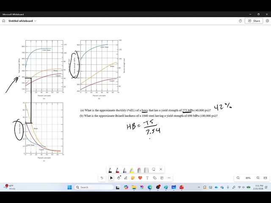Open Copilot from taskbar
The height and width of the screenshot is (203, 271).
(x=126, y=187)
